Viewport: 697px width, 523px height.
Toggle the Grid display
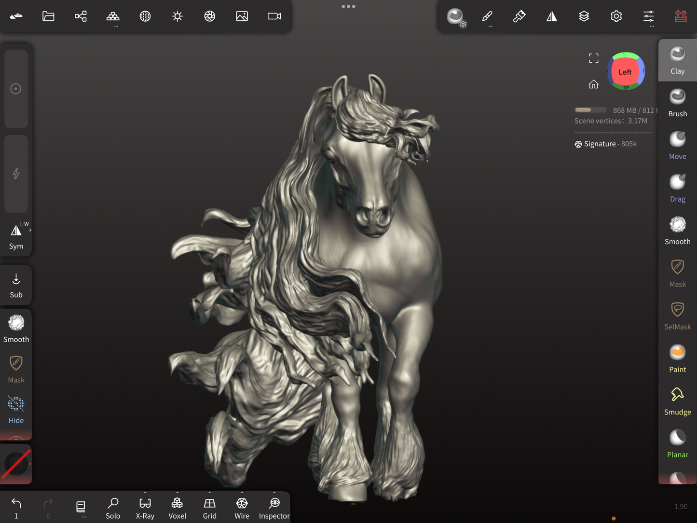(209, 508)
